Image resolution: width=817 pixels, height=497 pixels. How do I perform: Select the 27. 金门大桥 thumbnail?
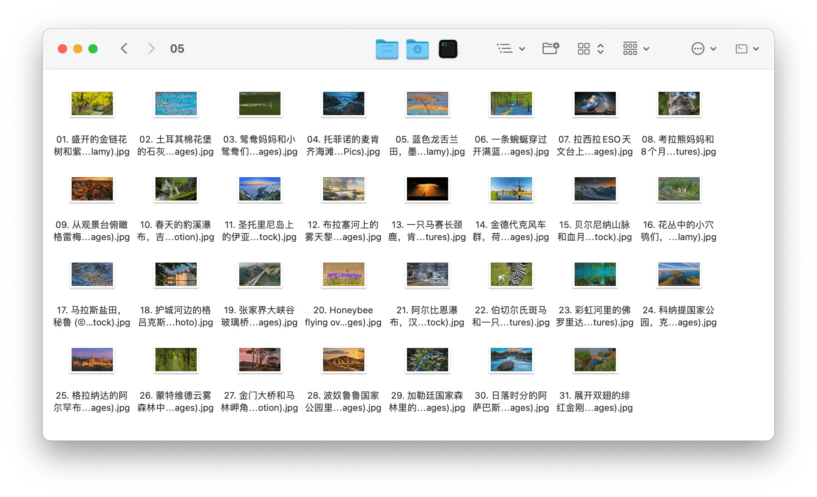click(260, 359)
